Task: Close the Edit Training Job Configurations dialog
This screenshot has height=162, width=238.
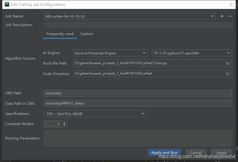Action: (231, 4)
